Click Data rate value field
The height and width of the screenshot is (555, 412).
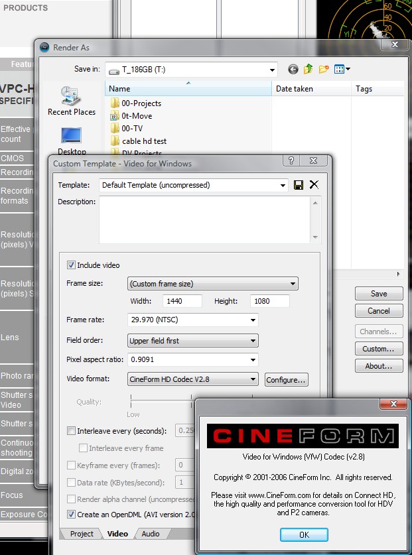[x=185, y=482]
